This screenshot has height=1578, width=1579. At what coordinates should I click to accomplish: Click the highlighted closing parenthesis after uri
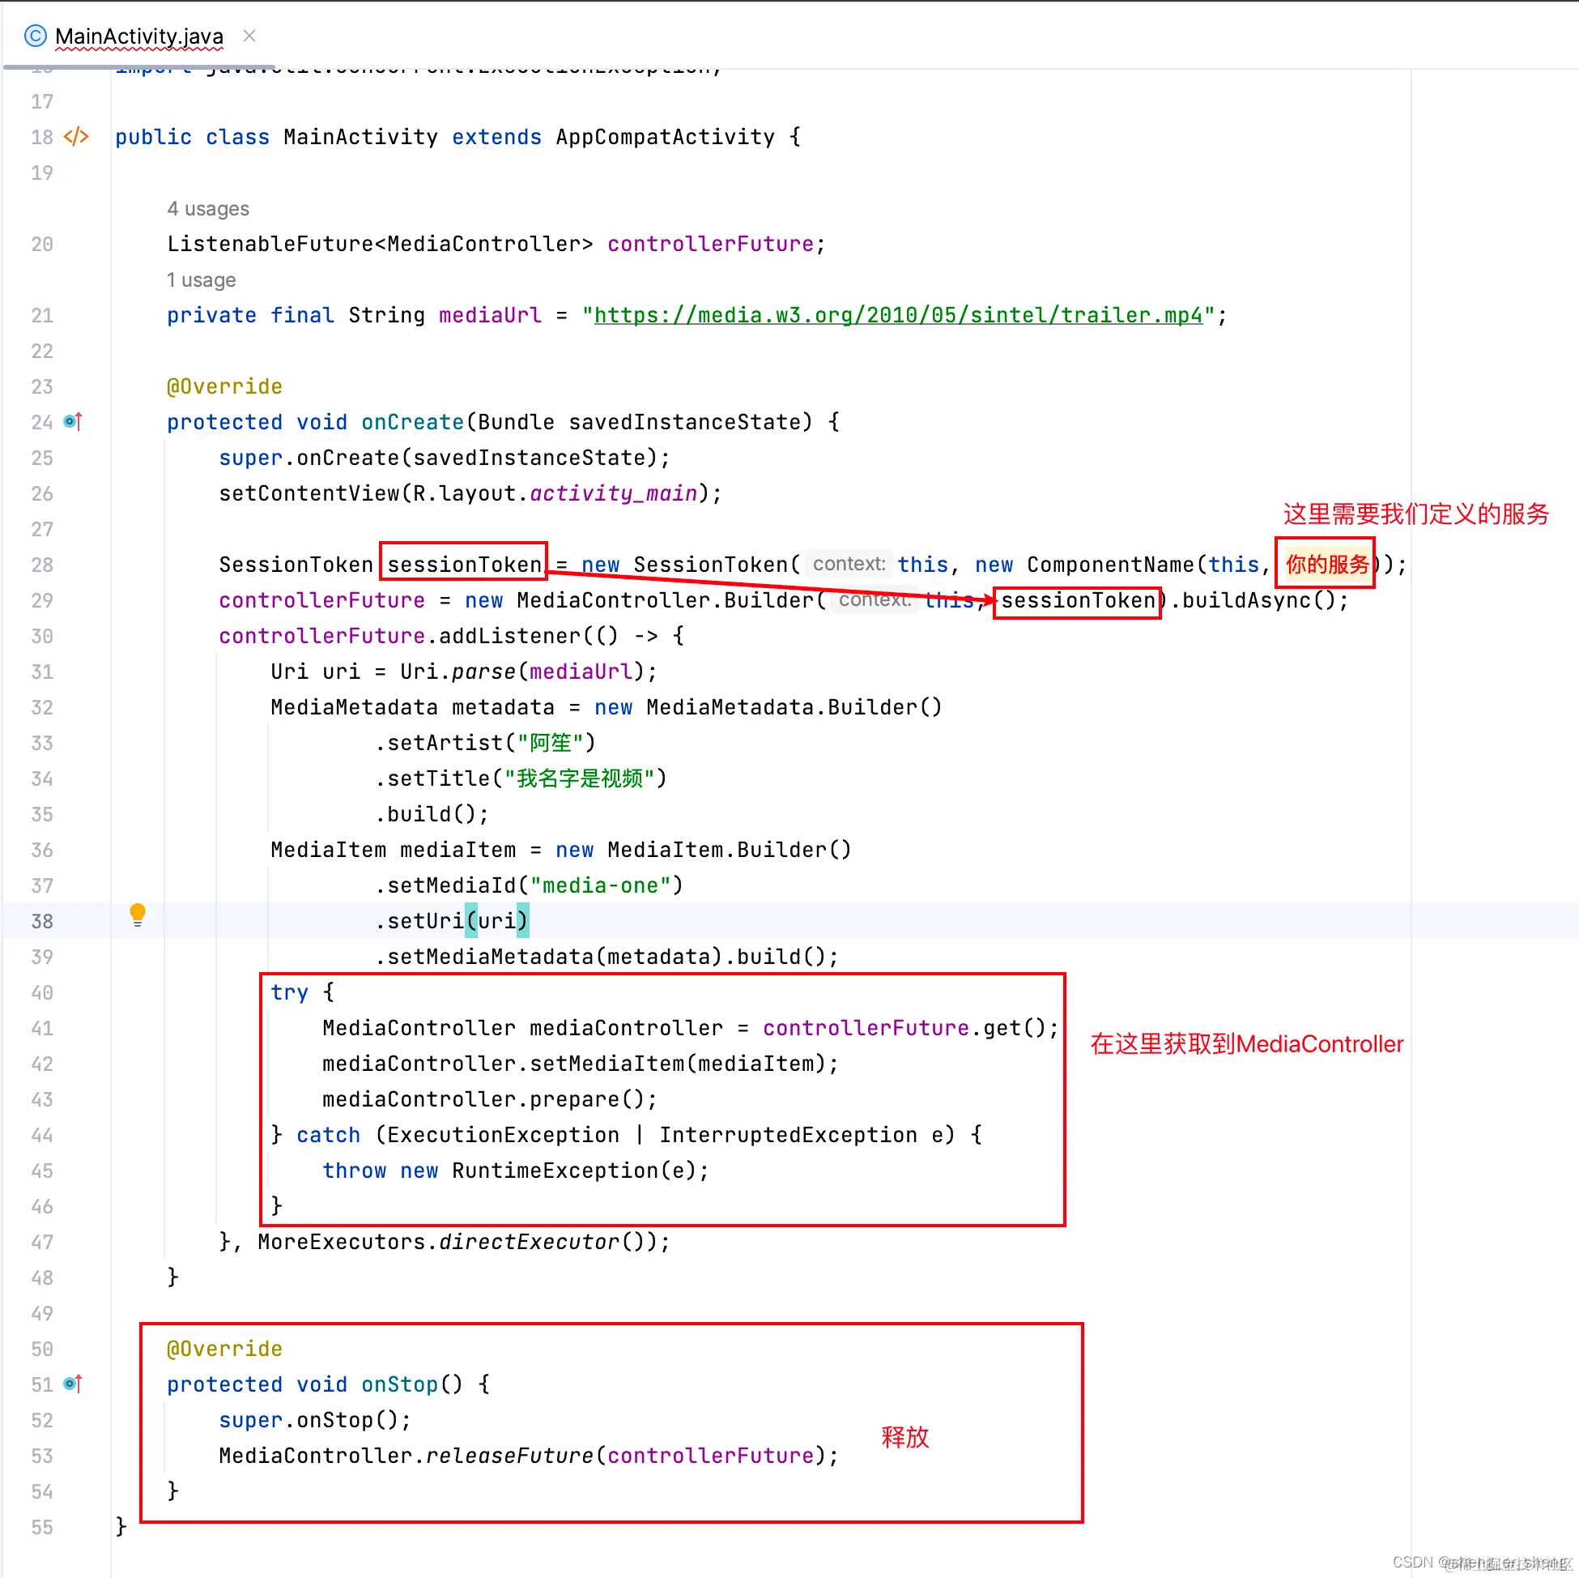click(x=522, y=922)
